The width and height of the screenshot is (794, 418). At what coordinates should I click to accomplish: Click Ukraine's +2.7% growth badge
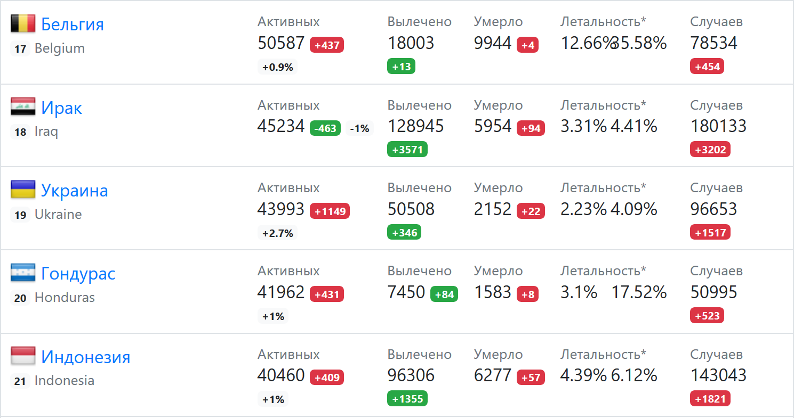(277, 233)
